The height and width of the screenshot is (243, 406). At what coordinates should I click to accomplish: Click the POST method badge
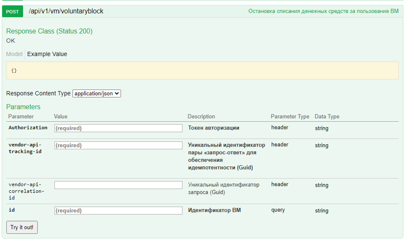point(13,12)
